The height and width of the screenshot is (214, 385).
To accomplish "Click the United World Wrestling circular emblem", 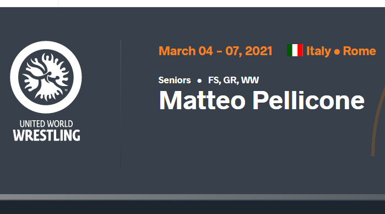I will pyautogui.click(x=46, y=77).
